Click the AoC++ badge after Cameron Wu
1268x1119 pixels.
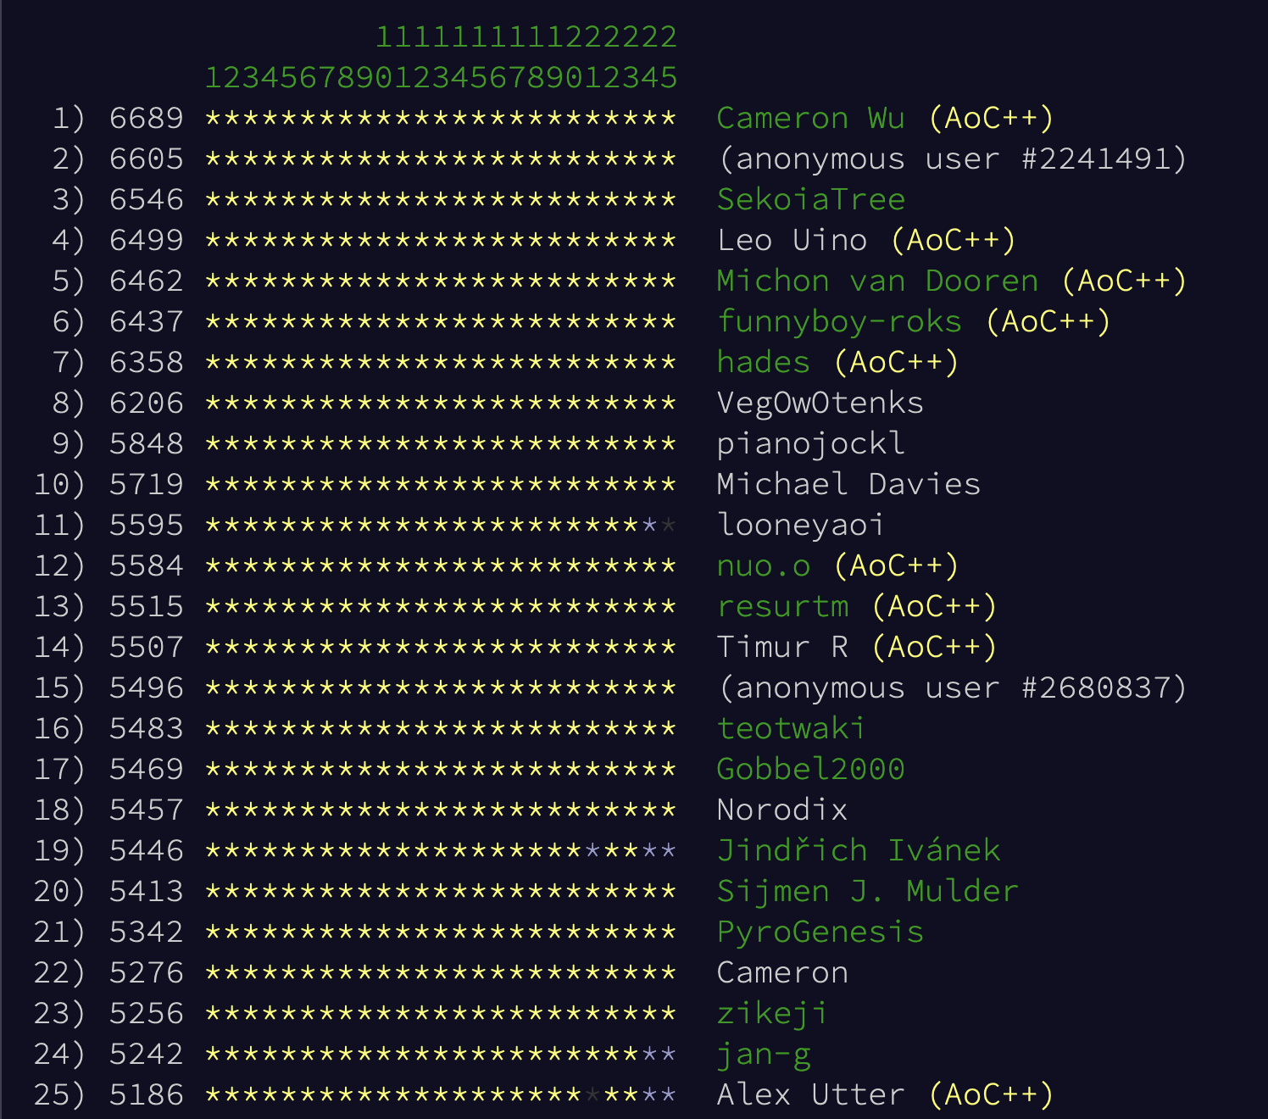(991, 118)
